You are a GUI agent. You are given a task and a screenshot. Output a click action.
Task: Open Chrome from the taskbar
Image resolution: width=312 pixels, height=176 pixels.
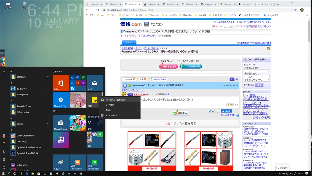81,174
